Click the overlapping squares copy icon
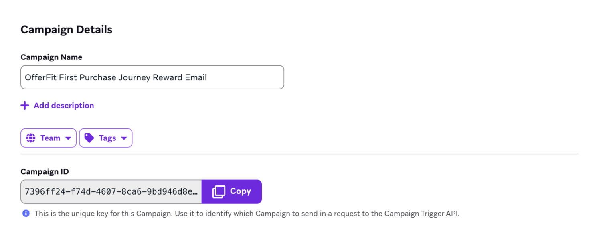This screenshot has width=603, height=242. pyautogui.click(x=219, y=191)
